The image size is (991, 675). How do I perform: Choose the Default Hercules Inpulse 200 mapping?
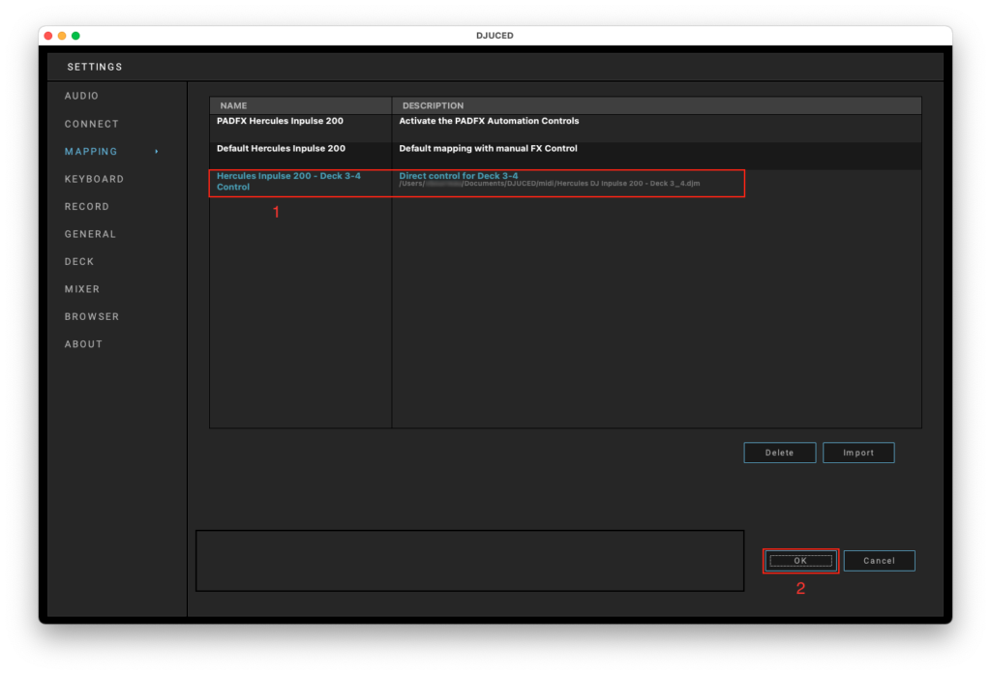(281, 149)
